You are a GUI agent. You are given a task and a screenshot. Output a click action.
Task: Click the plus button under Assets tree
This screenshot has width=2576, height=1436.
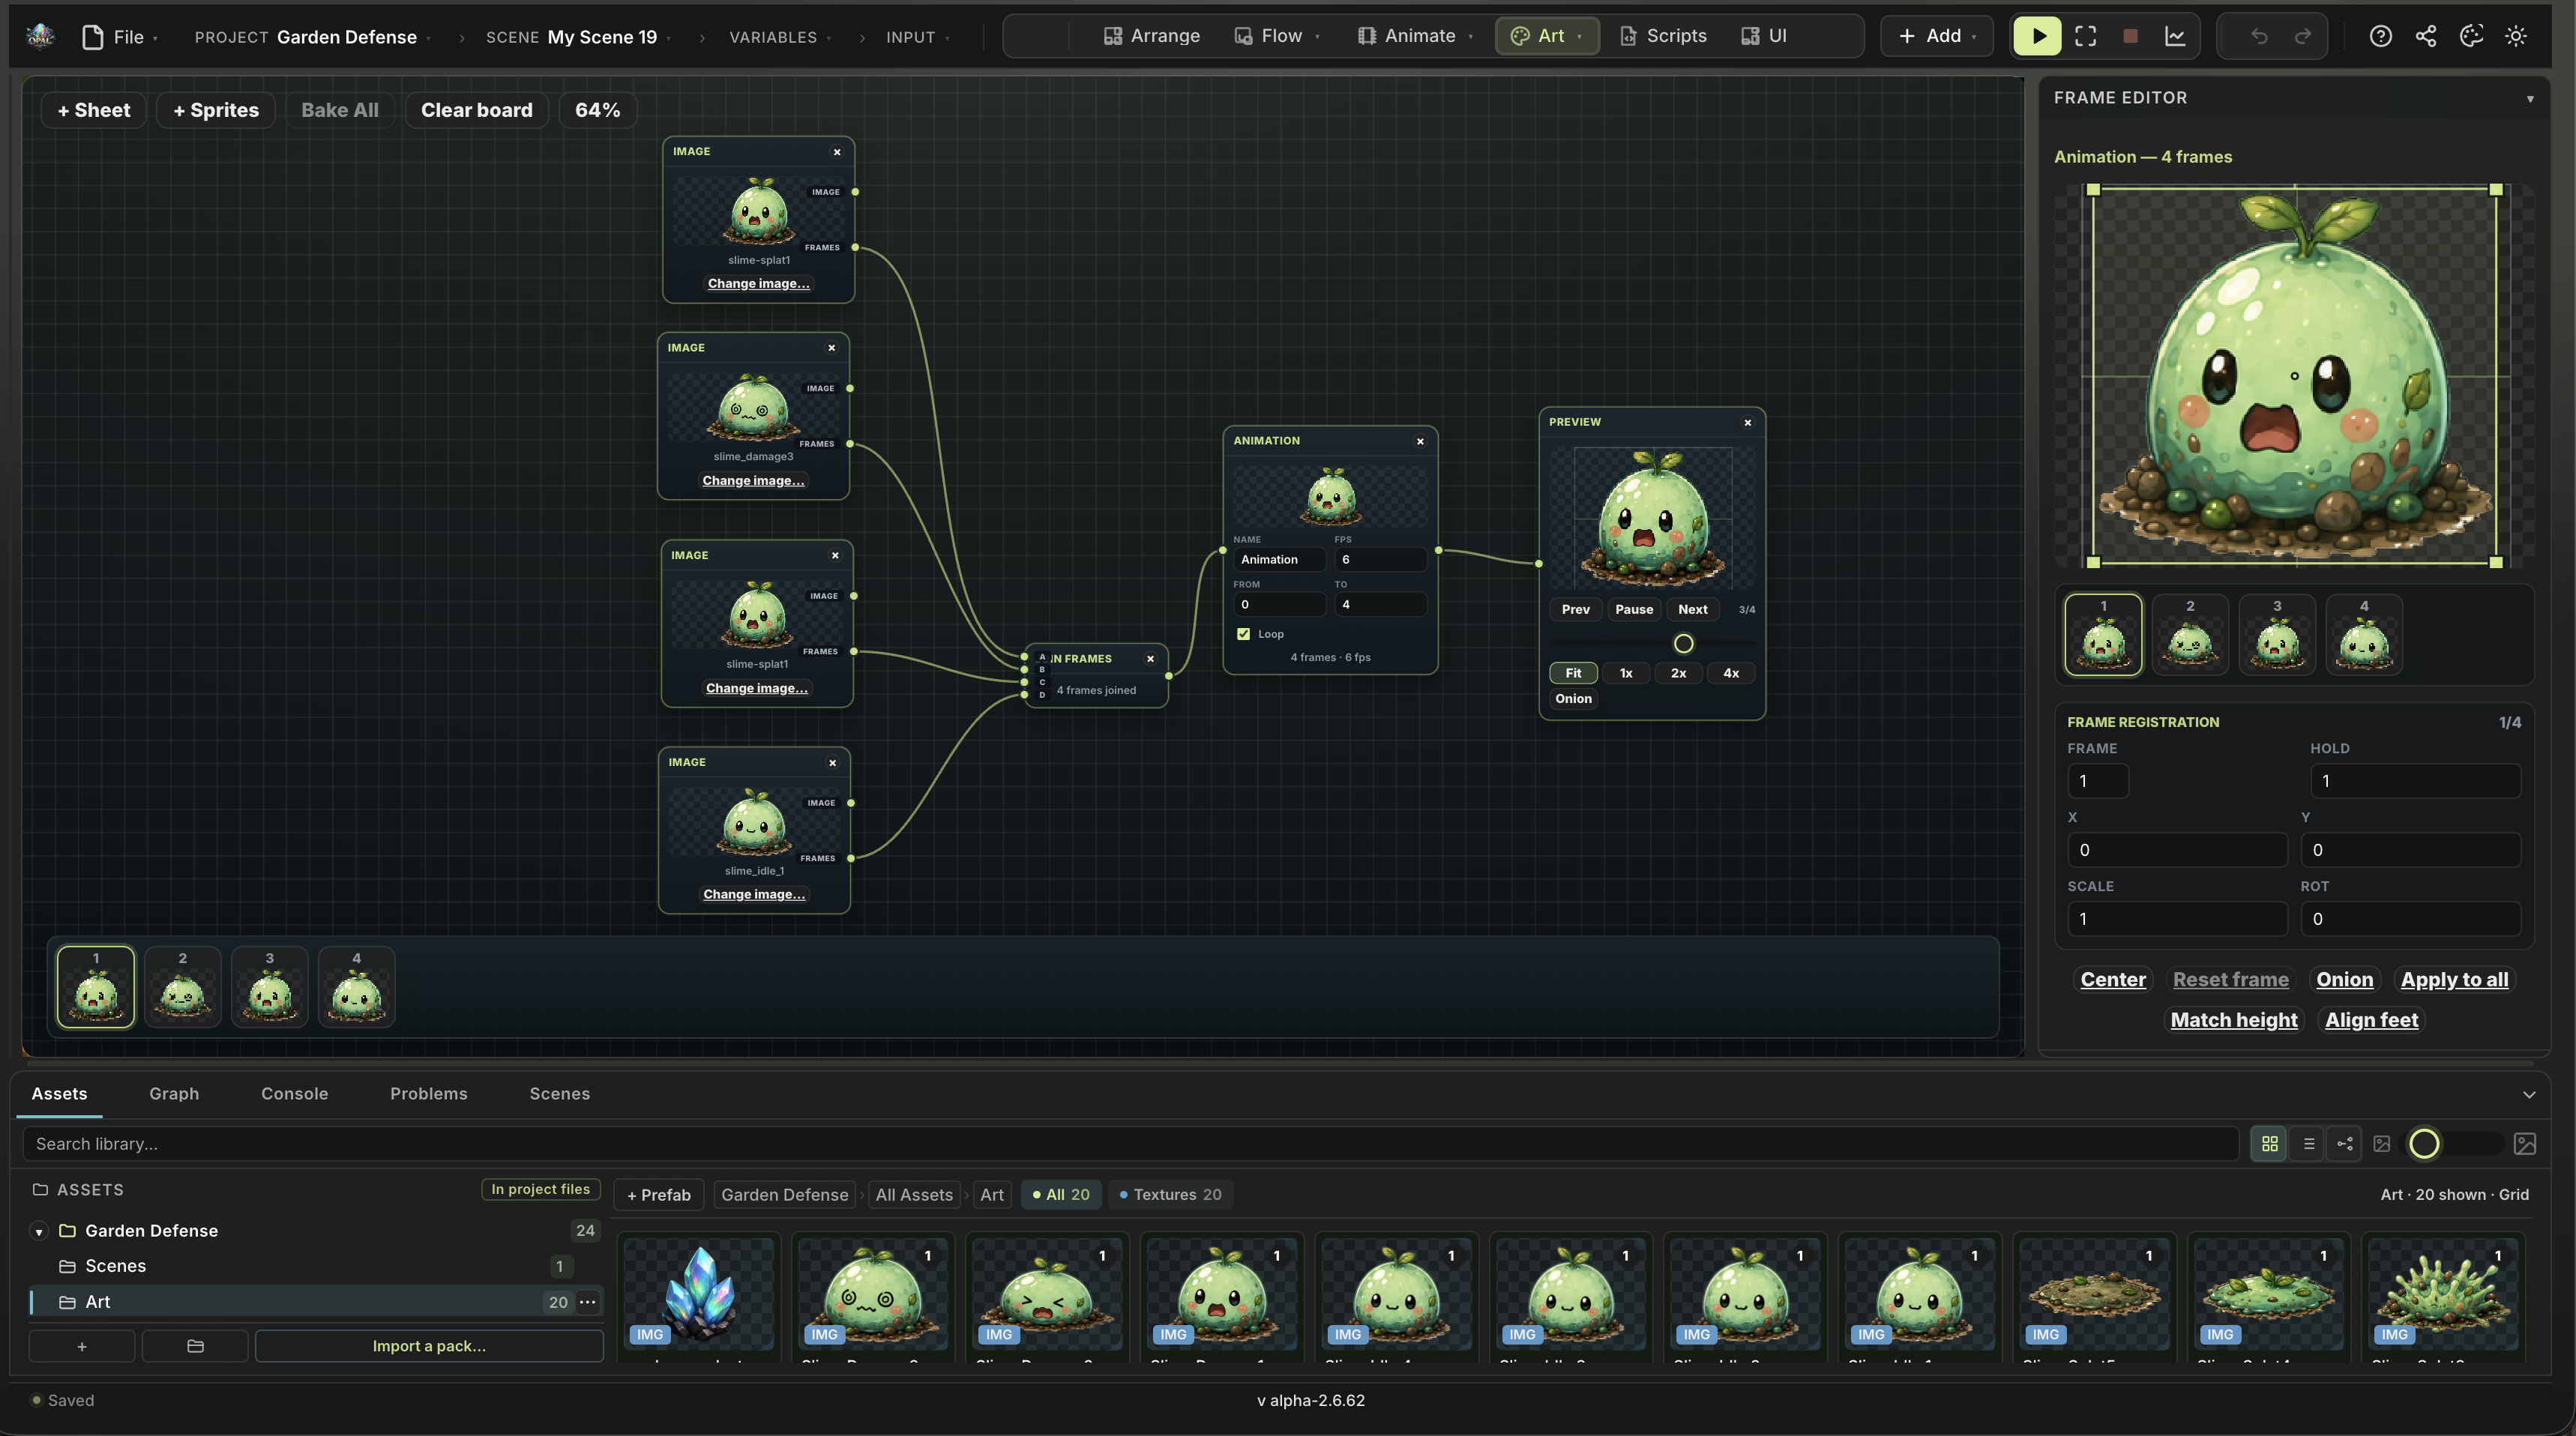pyautogui.click(x=82, y=1346)
